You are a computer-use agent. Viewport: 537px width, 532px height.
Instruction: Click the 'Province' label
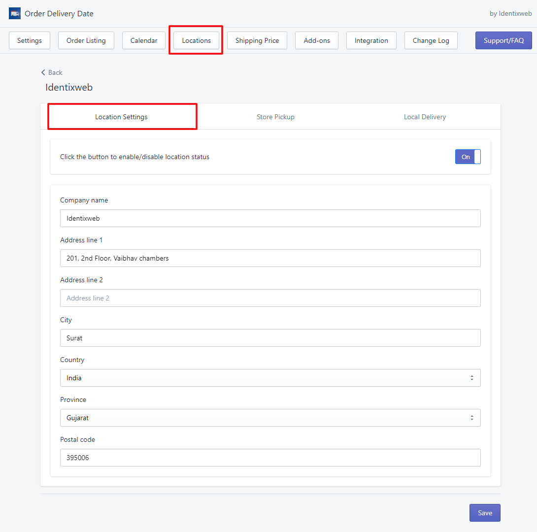point(73,399)
